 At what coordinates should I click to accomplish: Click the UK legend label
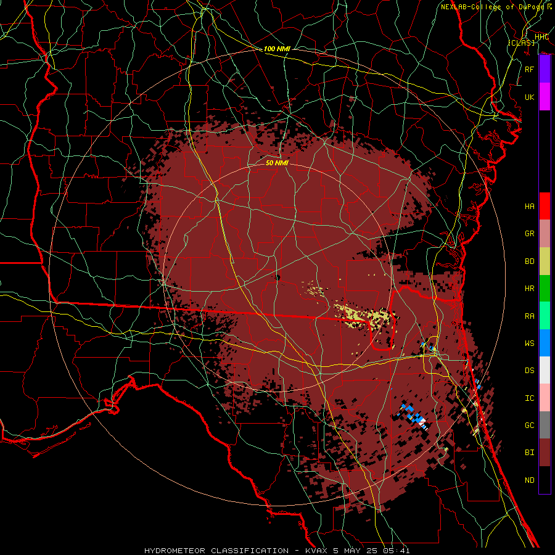[530, 97]
